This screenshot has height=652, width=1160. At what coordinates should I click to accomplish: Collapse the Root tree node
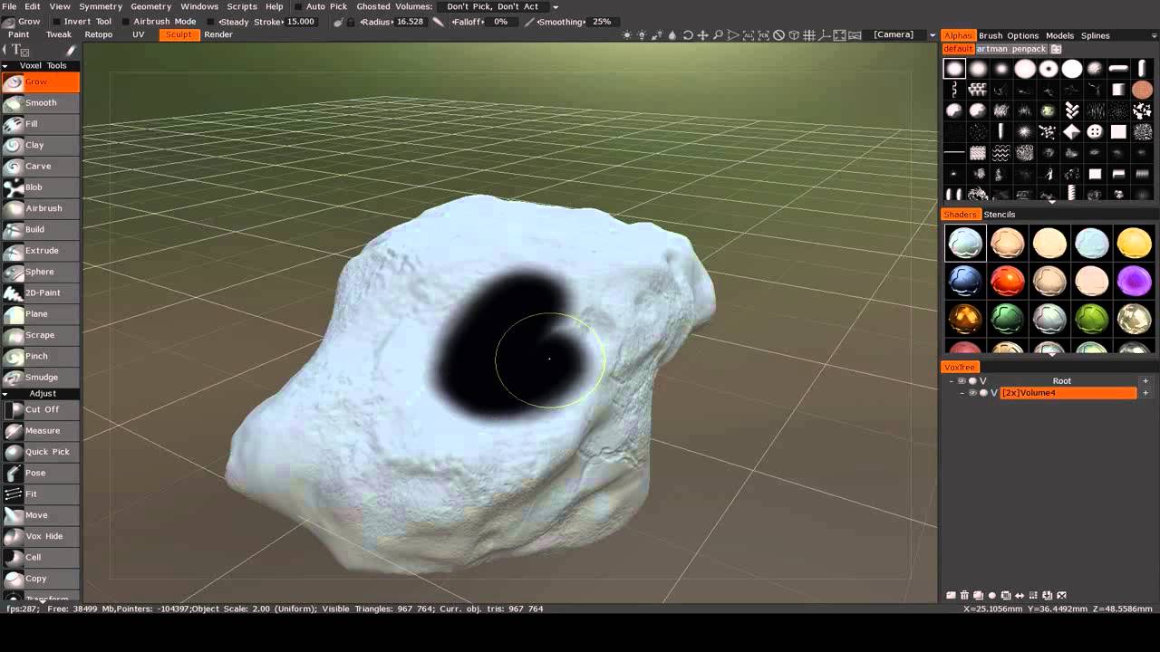(952, 381)
